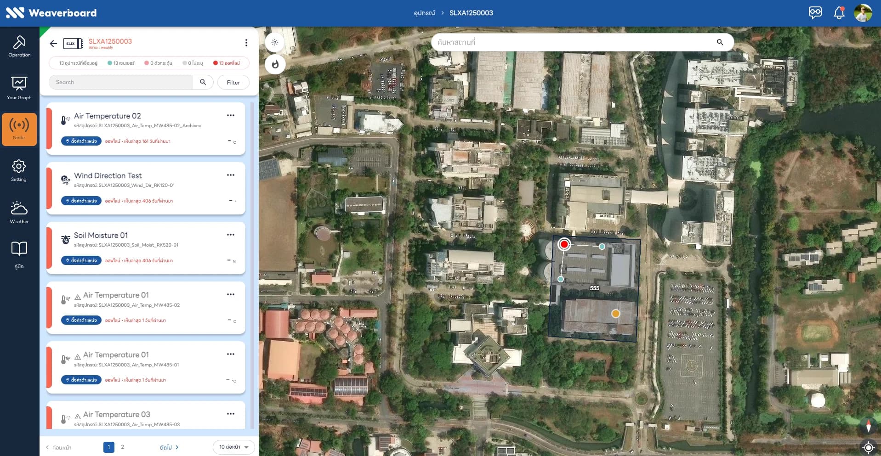Open the Weather sidebar section

pyautogui.click(x=19, y=212)
